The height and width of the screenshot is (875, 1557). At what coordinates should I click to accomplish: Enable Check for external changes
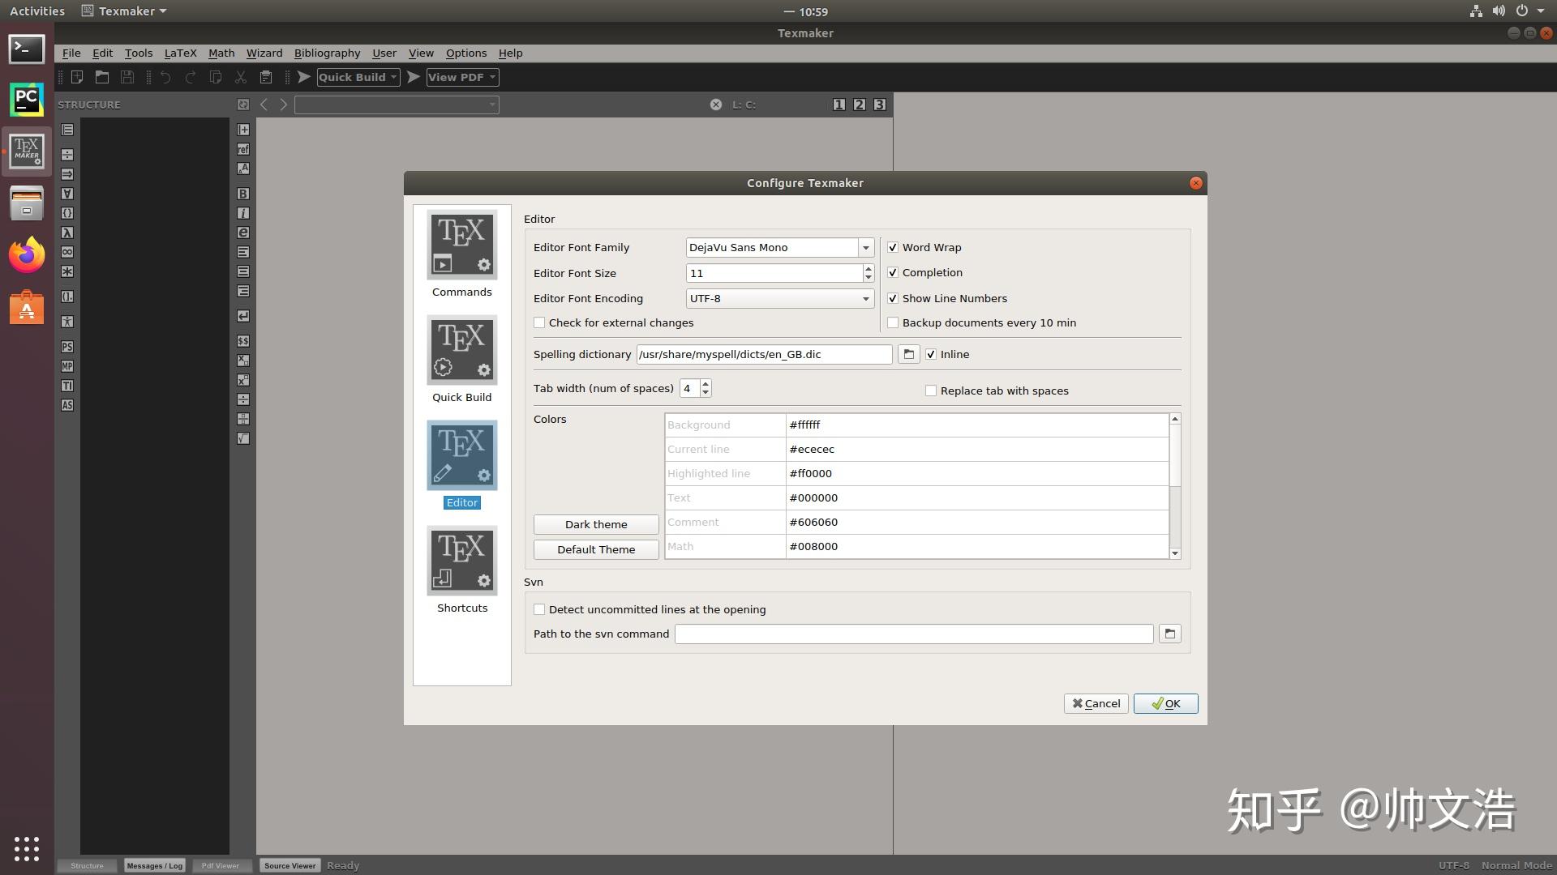point(539,322)
